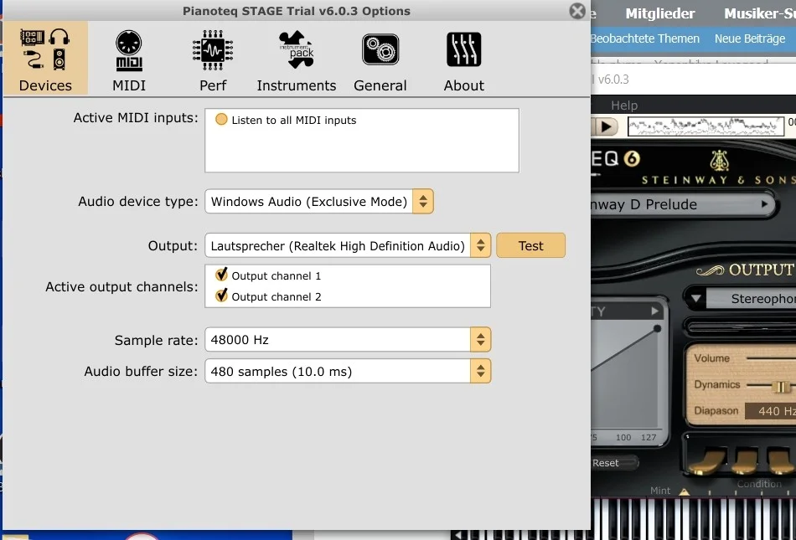Open the Instruments pack icon
796x540 pixels.
[x=296, y=49]
